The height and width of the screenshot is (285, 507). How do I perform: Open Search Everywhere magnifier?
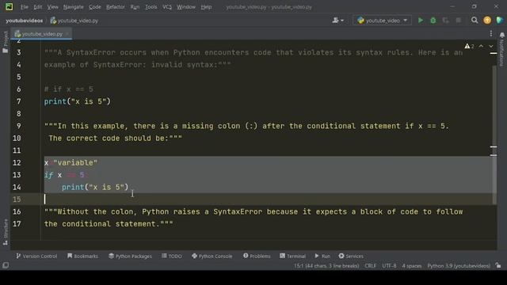pos(475,21)
